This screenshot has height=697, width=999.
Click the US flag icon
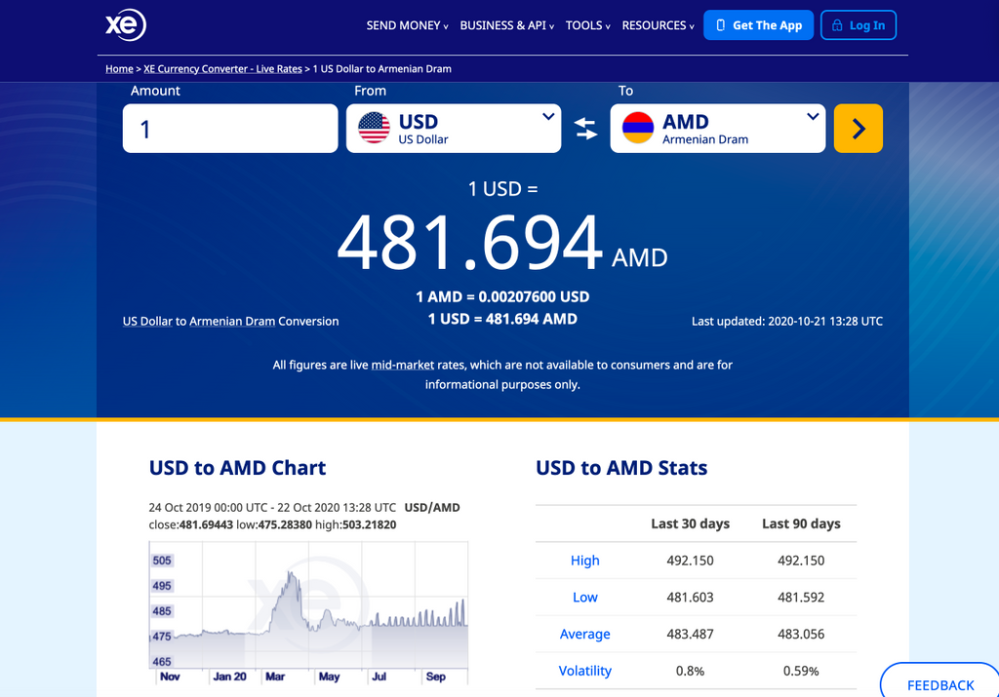point(374,128)
